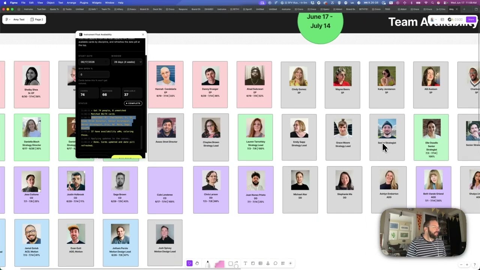Screen dimensions: 480x270
Task: Select Jess Cottone's card
Action: click(31, 190)
